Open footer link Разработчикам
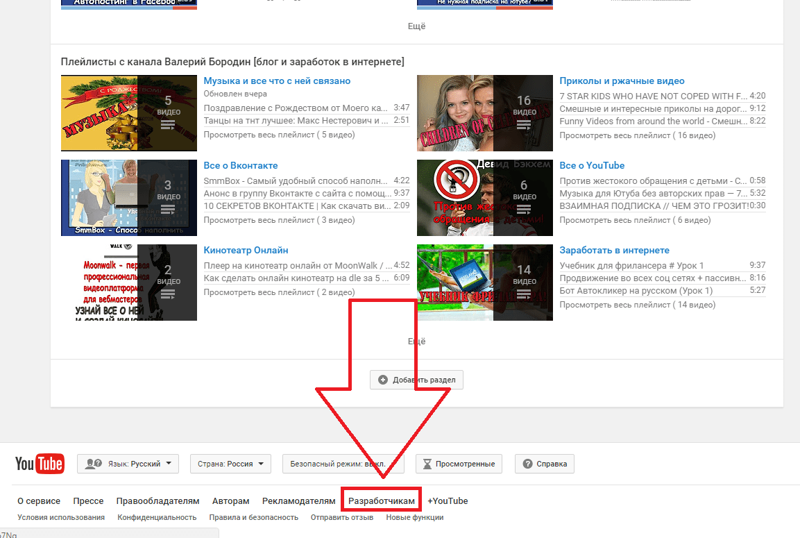800x538 pixels. point(382,501)
